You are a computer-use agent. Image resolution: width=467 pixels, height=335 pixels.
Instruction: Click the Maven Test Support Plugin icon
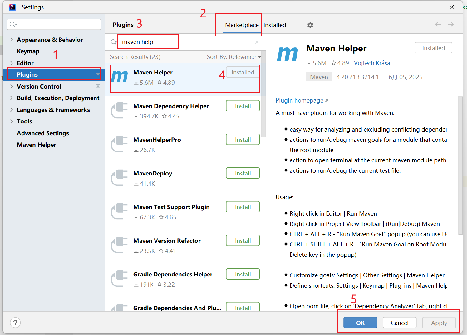pyautogui.click(x=120, y=211)
